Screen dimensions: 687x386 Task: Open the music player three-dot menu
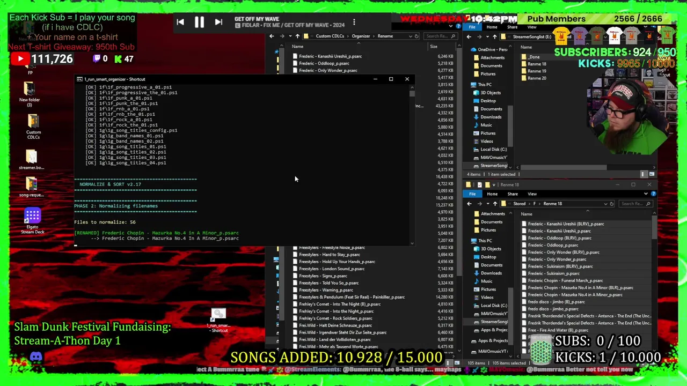tap(354, 23)
